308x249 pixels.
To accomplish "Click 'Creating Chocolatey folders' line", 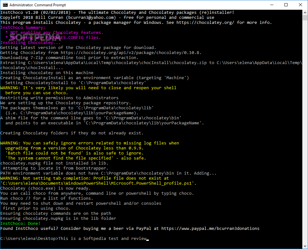I will pyautogui.click(x=72, y=133).
